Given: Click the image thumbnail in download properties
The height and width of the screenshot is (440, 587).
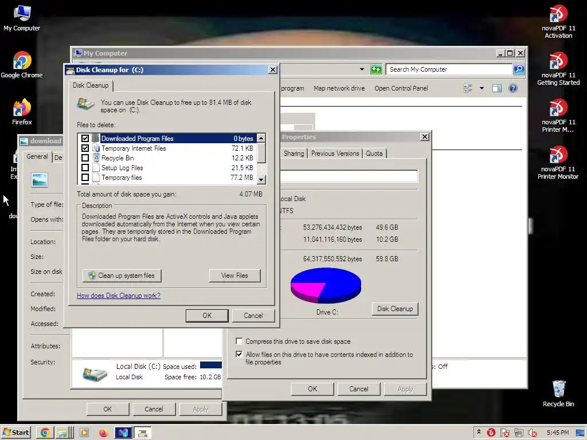Looking at the screenshot, I should point(40,180).
